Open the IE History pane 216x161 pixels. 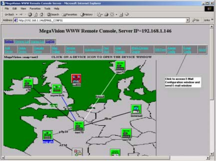(86, 14)
